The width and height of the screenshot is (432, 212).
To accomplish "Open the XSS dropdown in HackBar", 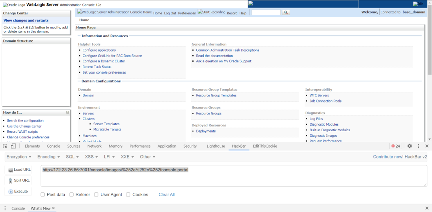I will pyautogui.click(x=91, y=156).
